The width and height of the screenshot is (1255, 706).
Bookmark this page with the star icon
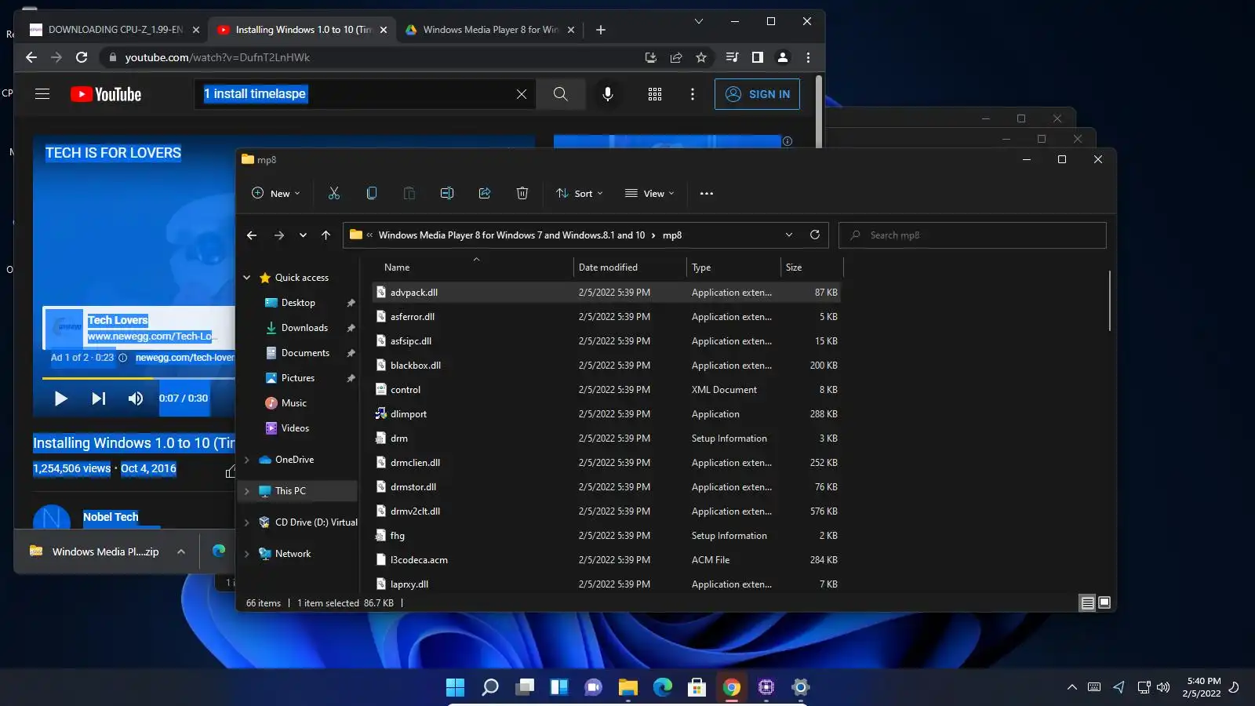pos(701,57)
